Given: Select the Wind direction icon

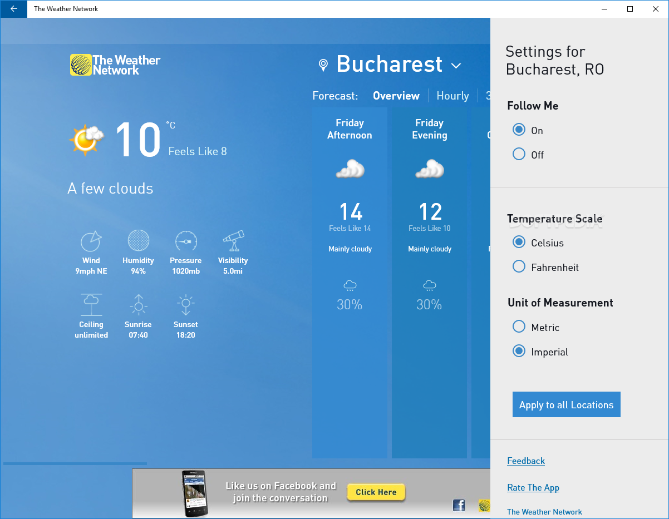Looking at the screenshot, I should click(91, 241).
